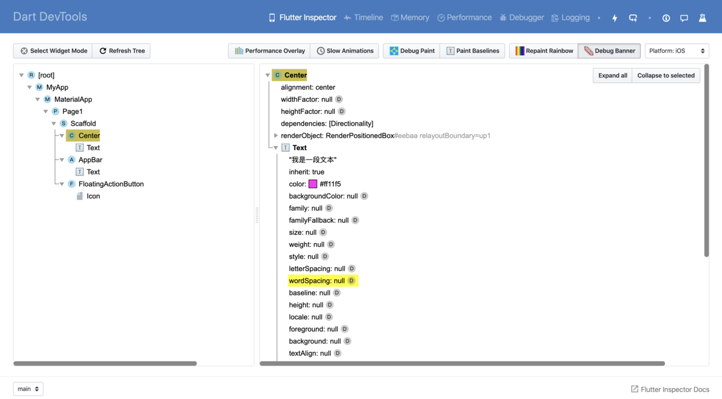The image size is (722, 399).
Task: Select the Center widget in tree
Action: (x=83, y=136)
